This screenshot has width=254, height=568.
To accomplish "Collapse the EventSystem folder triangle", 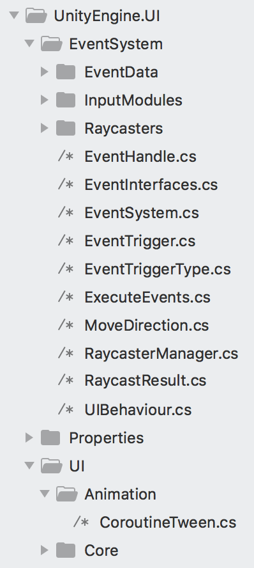I will [29, 43].
